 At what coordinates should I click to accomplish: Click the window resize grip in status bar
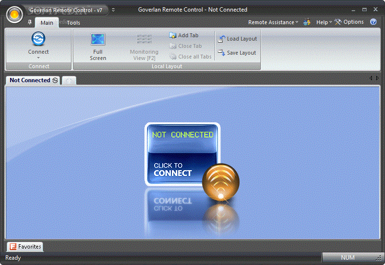(378, 258)
